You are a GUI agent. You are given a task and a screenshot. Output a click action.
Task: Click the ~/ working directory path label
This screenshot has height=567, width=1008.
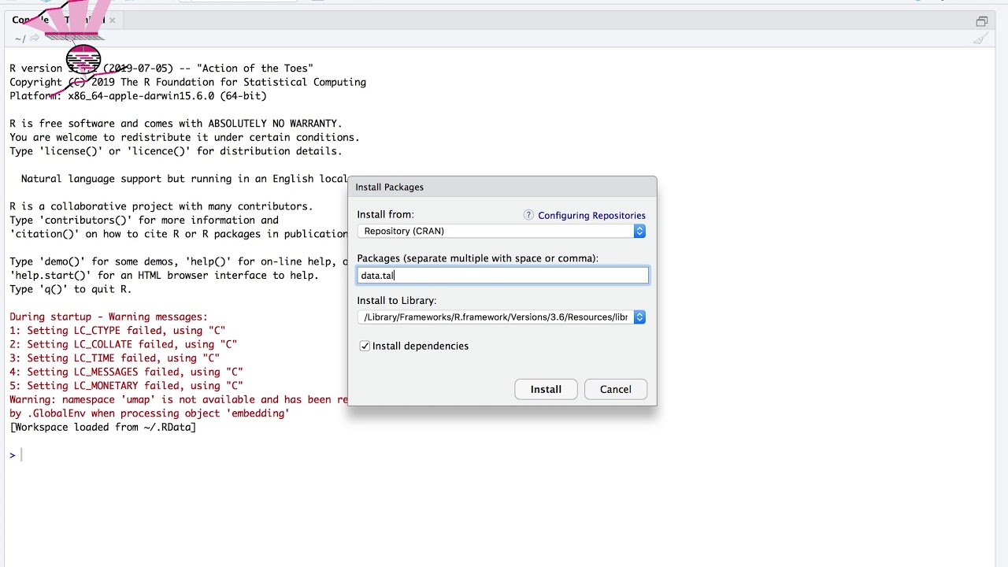click(20, 39)
